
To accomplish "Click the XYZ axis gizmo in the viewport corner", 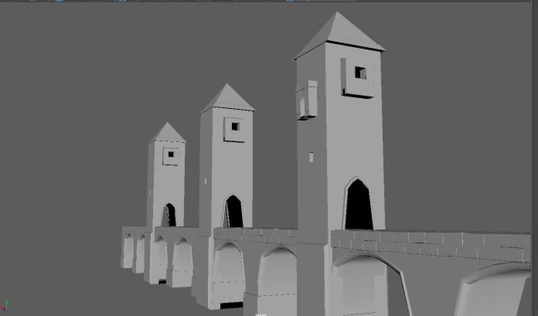I will click(x=5, y=306).
